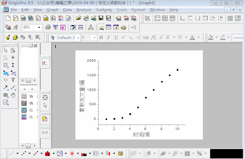Toggle Italic text formatting
245x159 pixels.
[109, 37]
